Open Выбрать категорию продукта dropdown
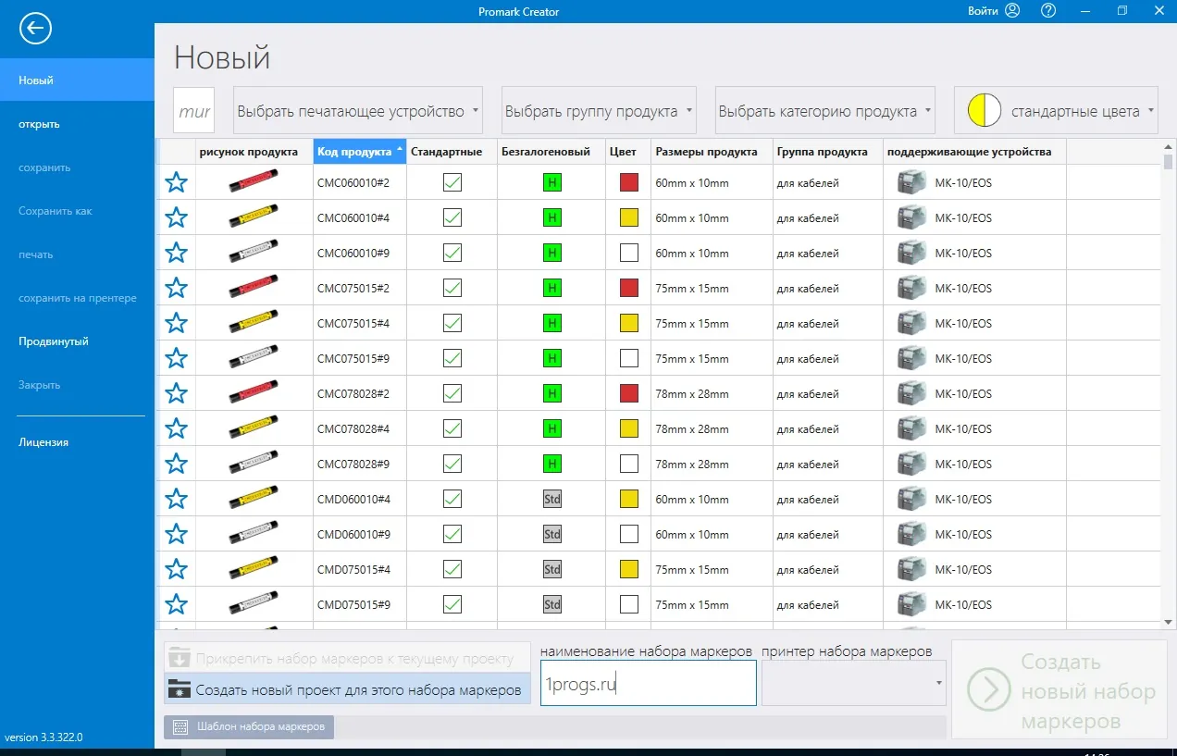The height and width of the screenshot is (756, 1177). 825,111
